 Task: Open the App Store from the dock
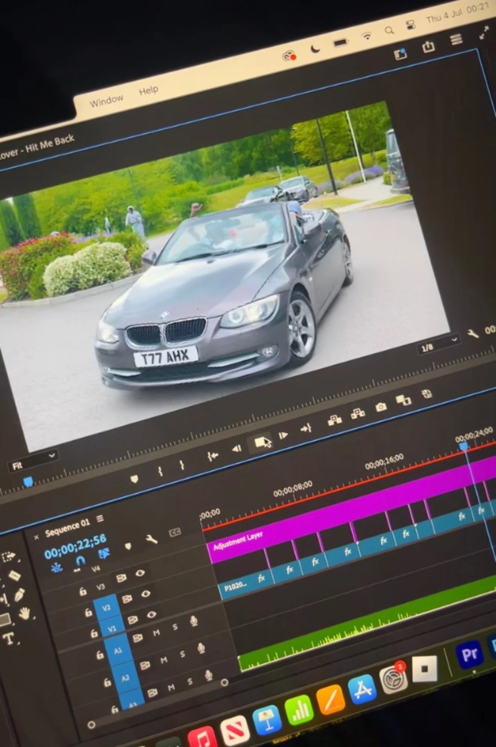pos(362,689)
